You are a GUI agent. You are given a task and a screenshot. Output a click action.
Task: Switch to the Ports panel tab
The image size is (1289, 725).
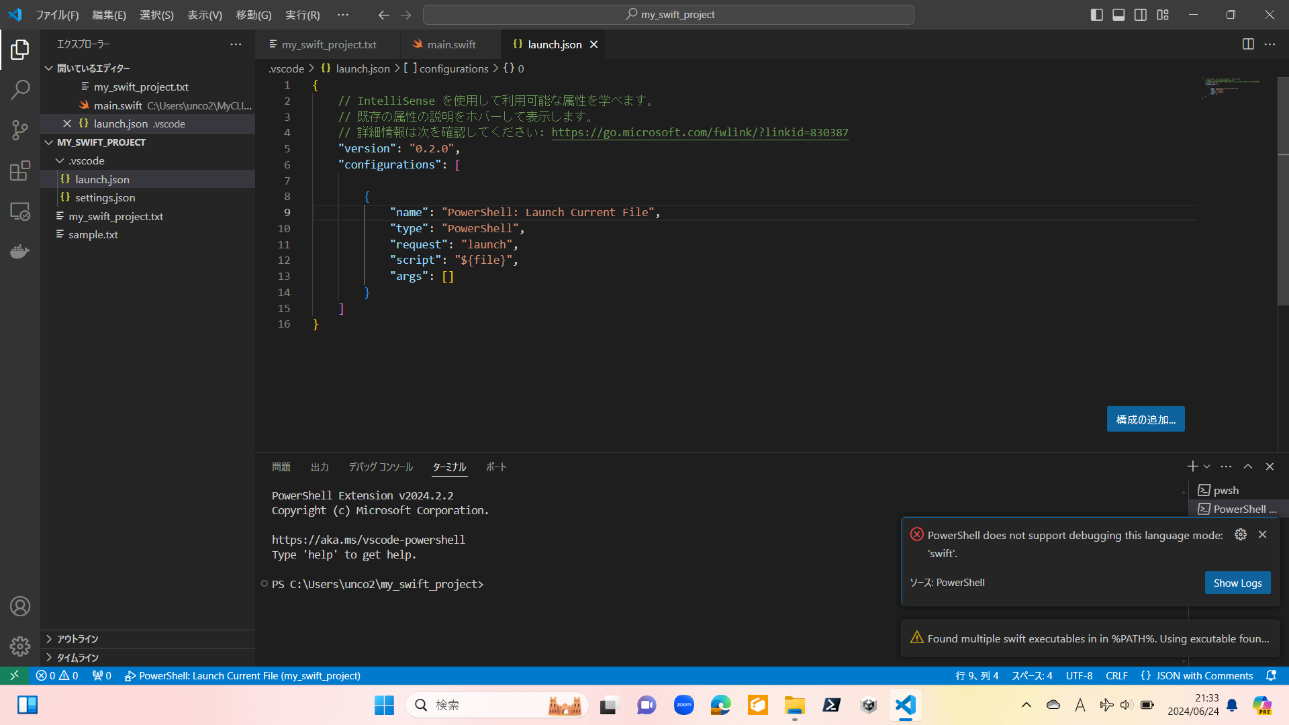[496, 467]
